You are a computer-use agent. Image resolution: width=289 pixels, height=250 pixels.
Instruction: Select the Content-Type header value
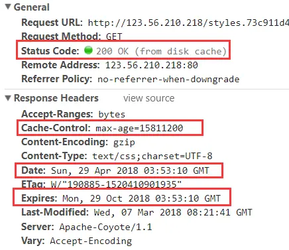coord(152,156)
